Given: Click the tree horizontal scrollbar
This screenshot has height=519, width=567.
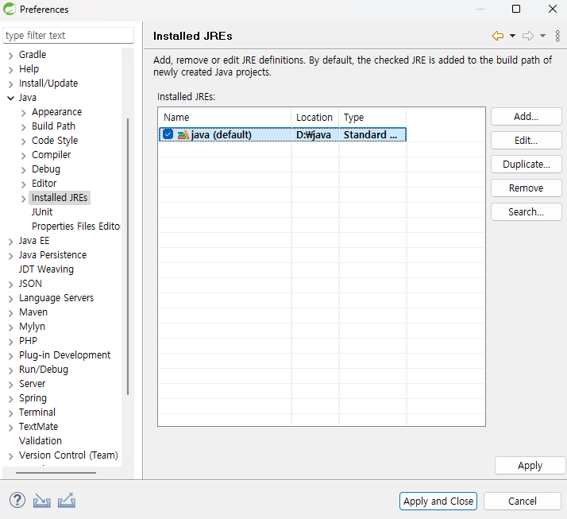Looking at the screenshot, I should (56, 473).
